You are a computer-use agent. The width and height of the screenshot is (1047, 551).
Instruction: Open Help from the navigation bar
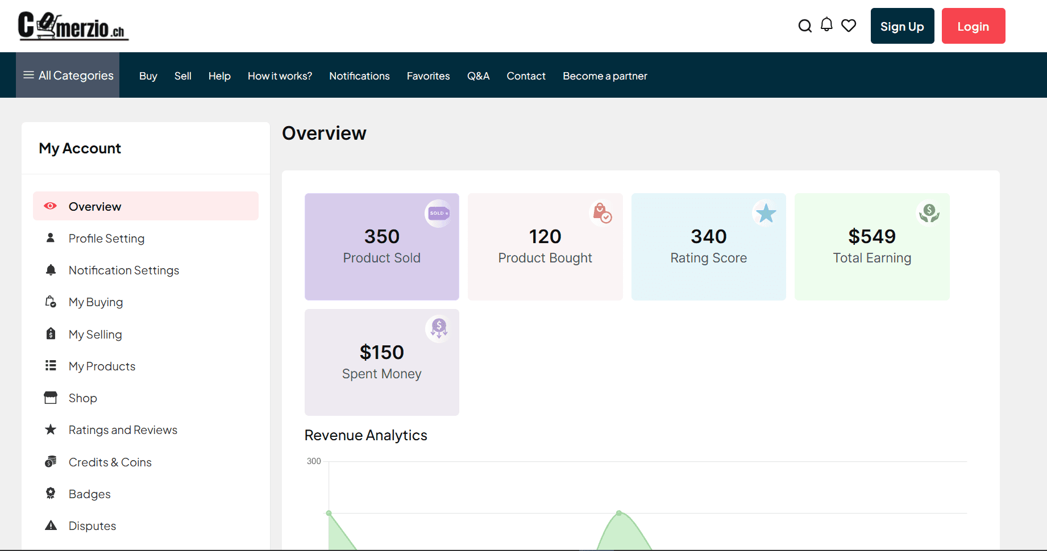[x=219, y=76]
